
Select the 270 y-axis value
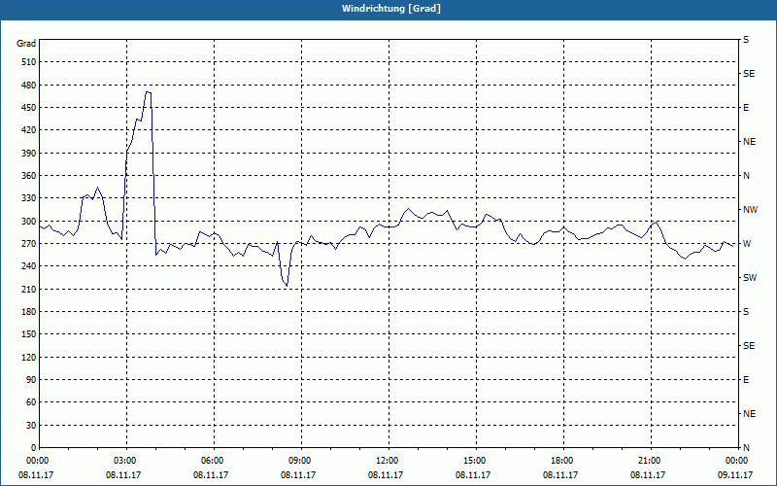coord(29,244)
